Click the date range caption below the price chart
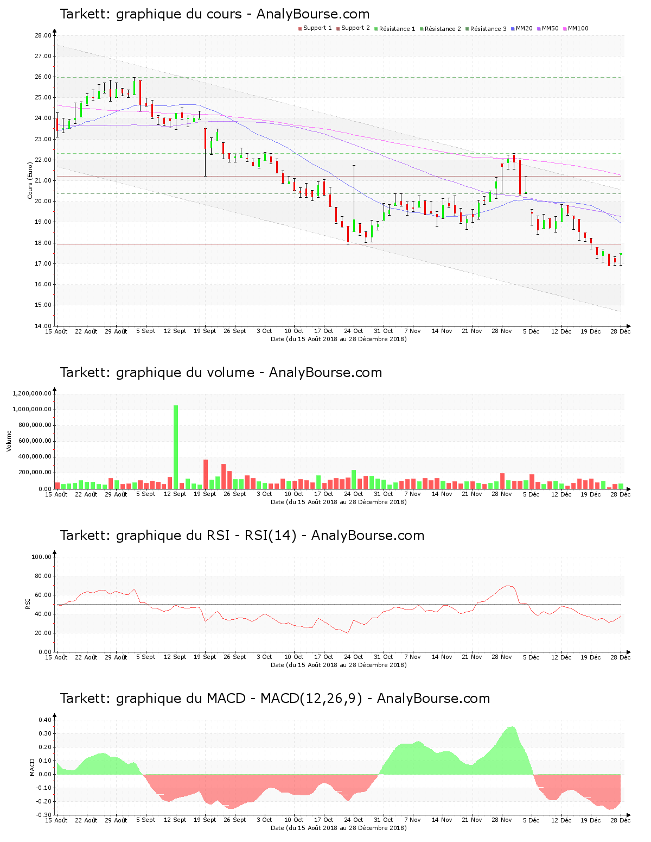Screen dimensions: 651x842 339,339
